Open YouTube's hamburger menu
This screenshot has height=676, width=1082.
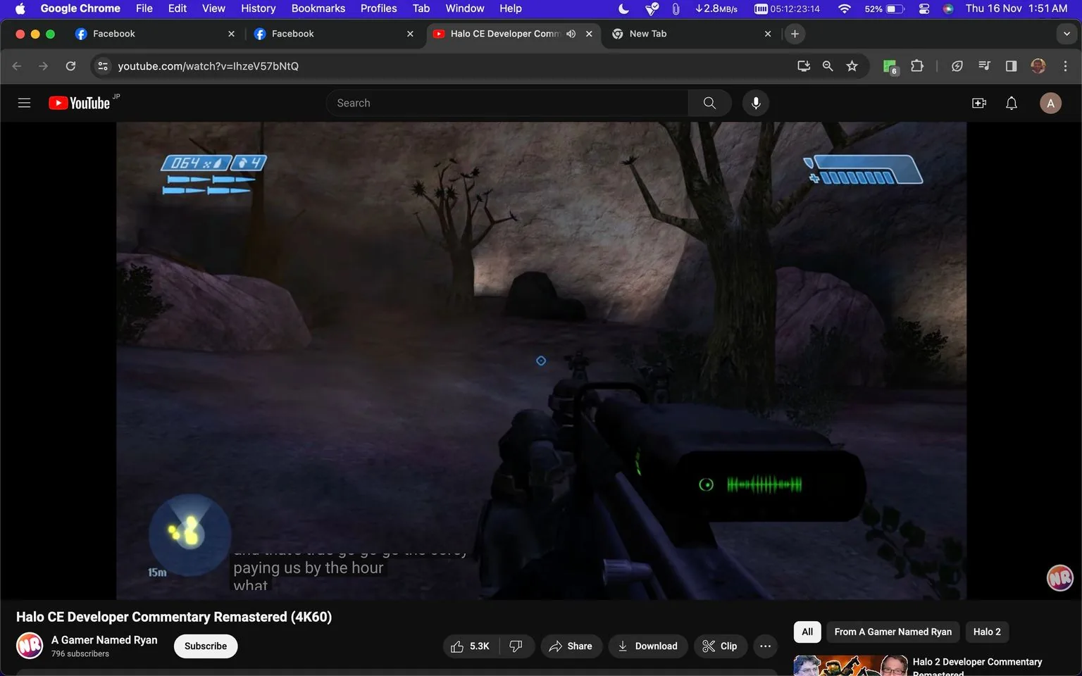24,102
